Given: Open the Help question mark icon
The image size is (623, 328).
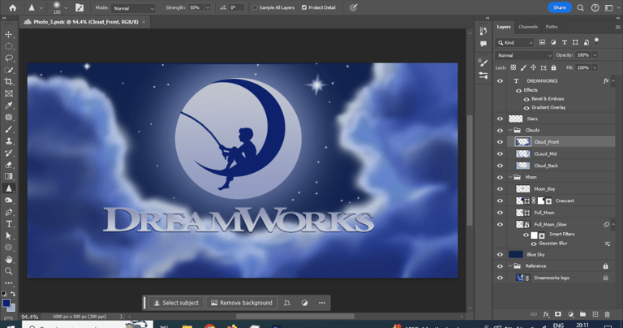Looking at the screenshot, I should [595, 7].
